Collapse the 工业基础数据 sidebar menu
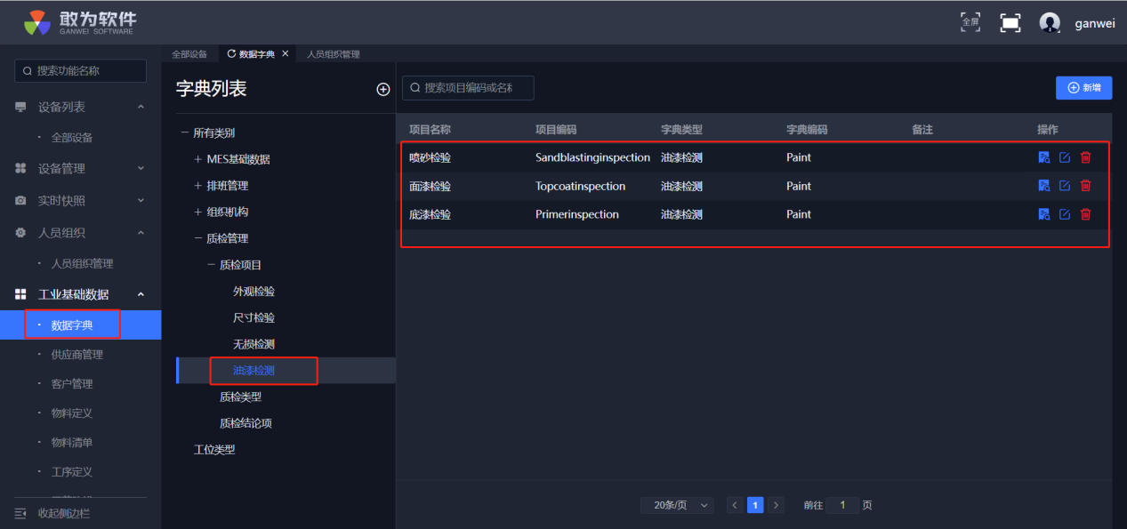This screenshot has height=529, width=1127. coord(141,294)
